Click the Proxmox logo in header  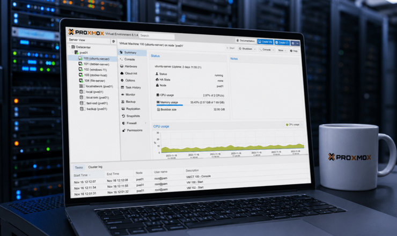pos(86,32)
